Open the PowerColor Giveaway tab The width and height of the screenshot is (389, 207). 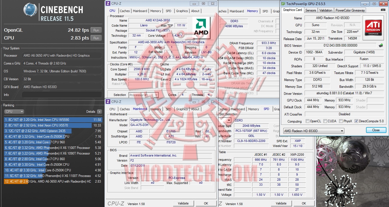[350, 10]
